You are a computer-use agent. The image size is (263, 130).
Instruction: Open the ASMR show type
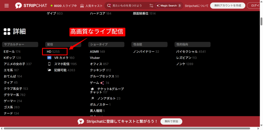(97, 52)
